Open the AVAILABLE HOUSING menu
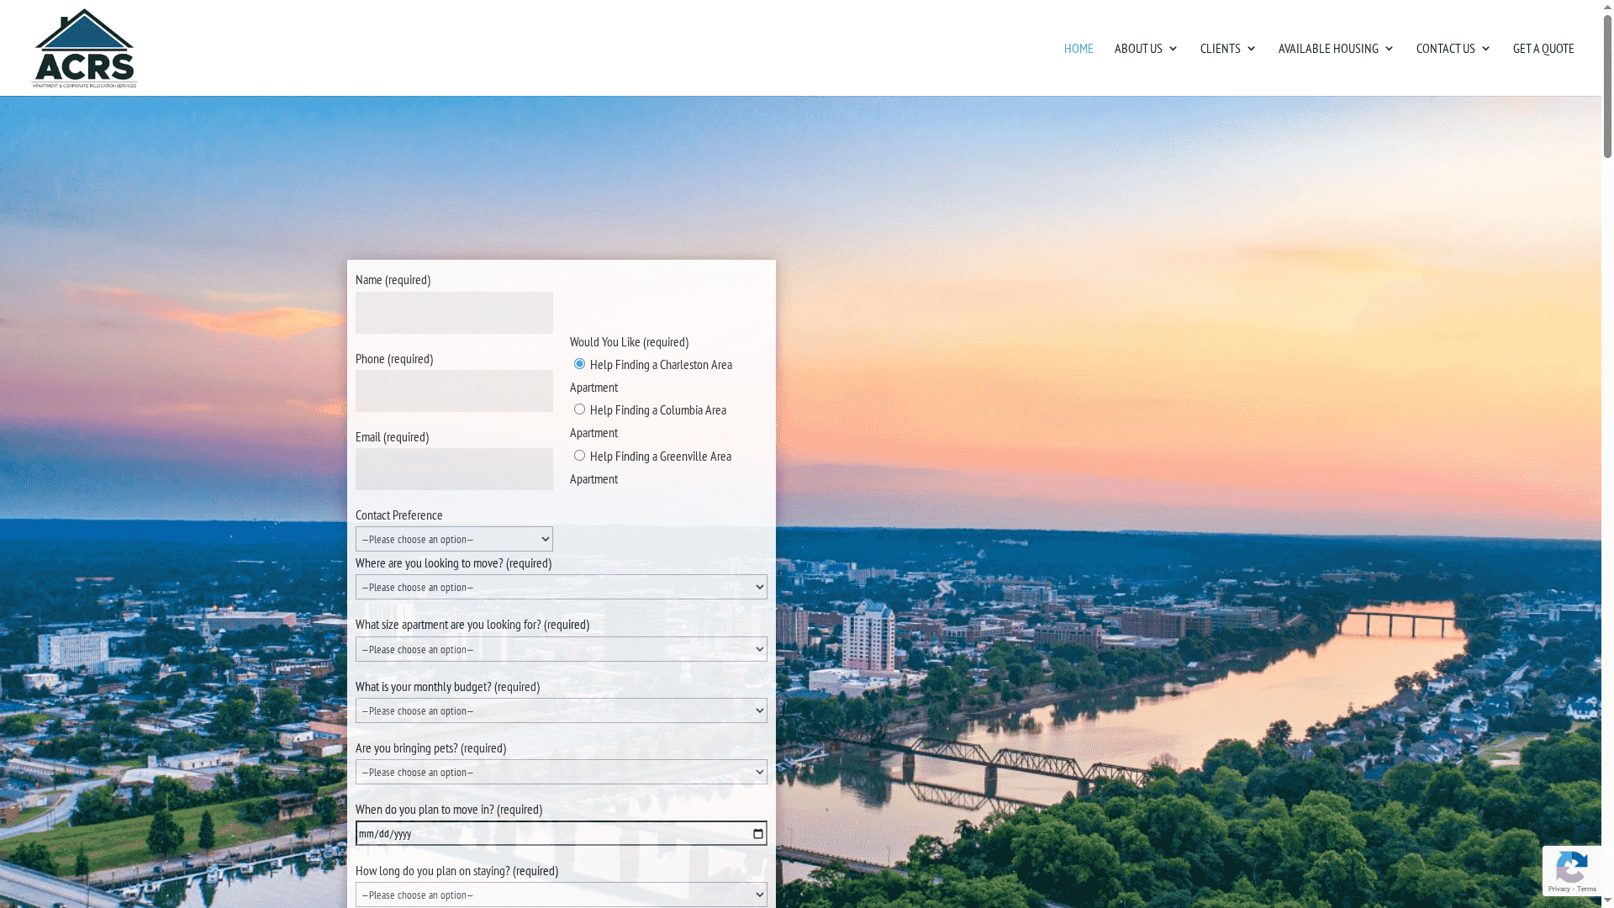Image resolution: width=1614 pixels, height=908 pixels. pyautogui.click(x=1336, y=48)
